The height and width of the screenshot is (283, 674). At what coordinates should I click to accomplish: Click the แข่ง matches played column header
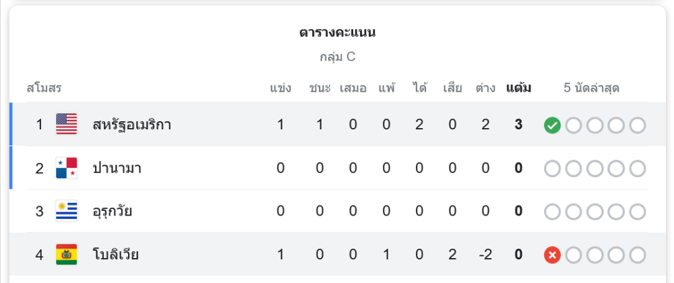pos(280,88)
